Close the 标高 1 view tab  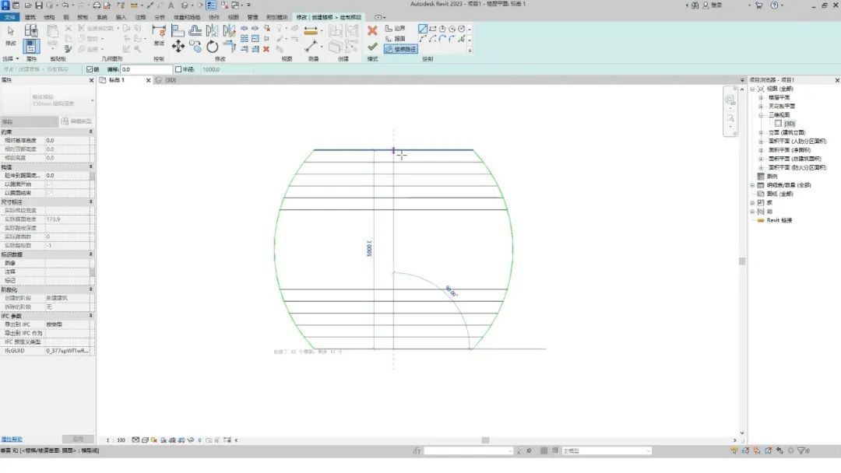[149, 80]
